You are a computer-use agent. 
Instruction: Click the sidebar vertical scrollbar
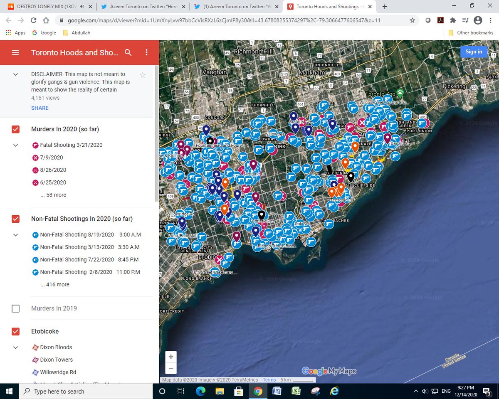[157, 133]
